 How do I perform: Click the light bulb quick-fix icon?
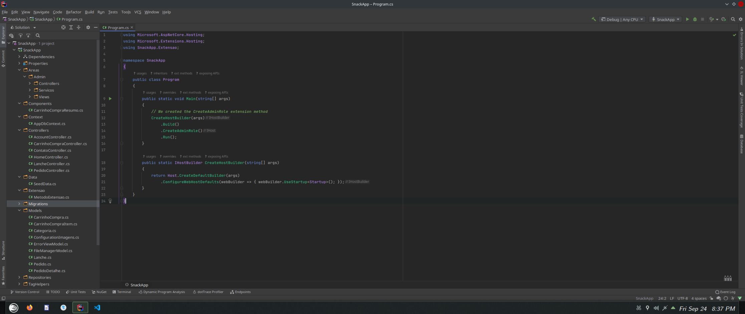coord(110,201)
